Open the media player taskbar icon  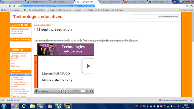coord(50,106)
